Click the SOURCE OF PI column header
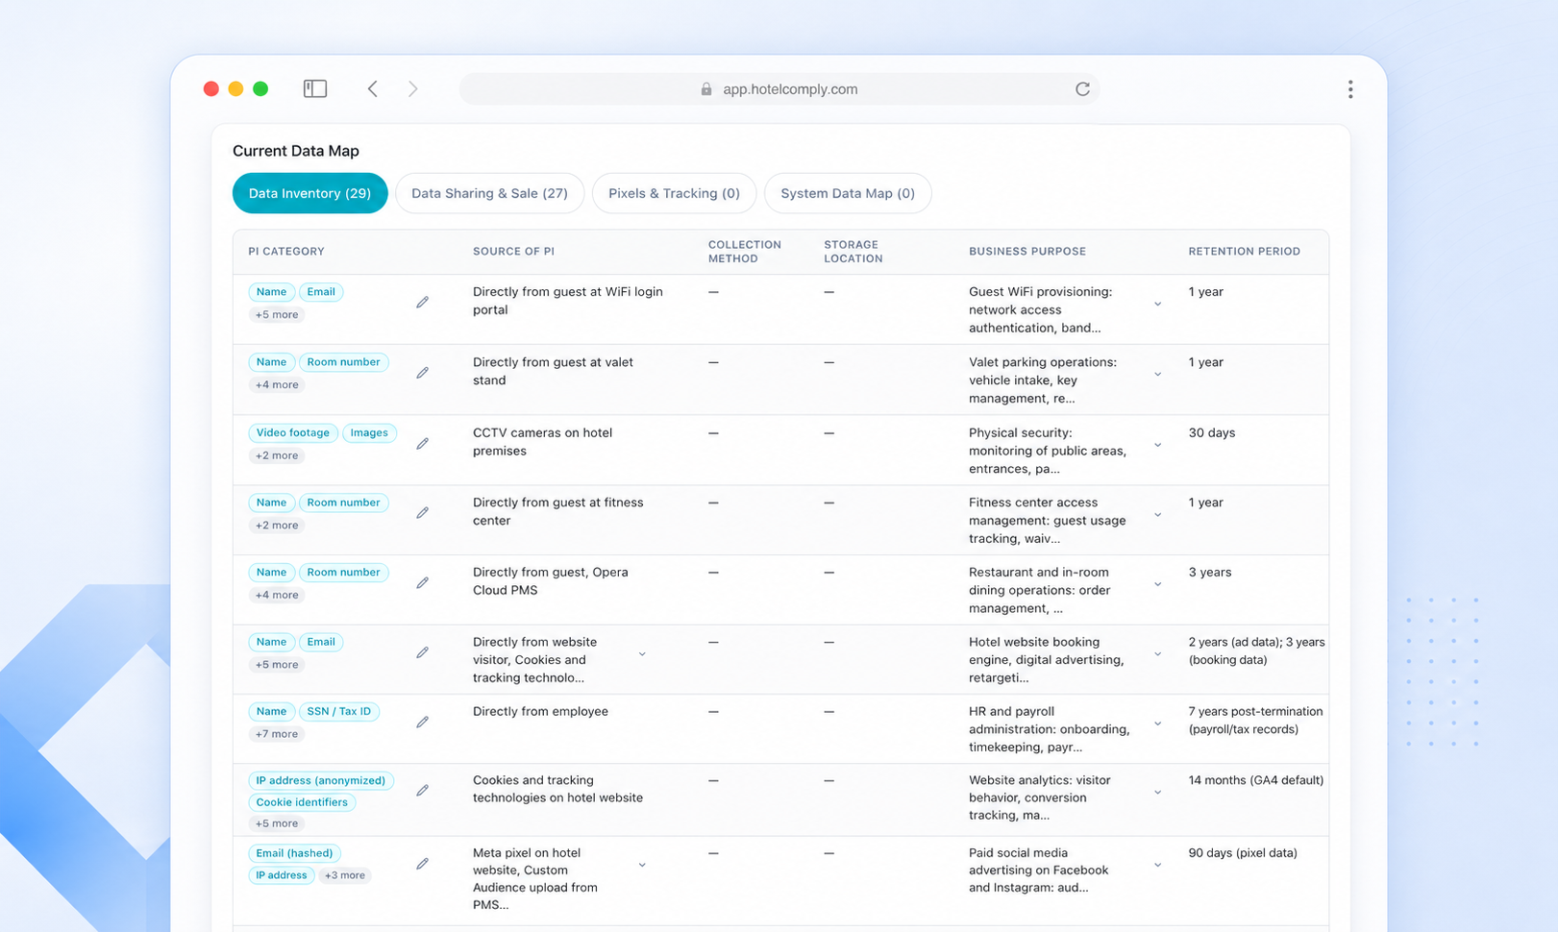The height and width of the screenshot is (932, 1558). 513,252
